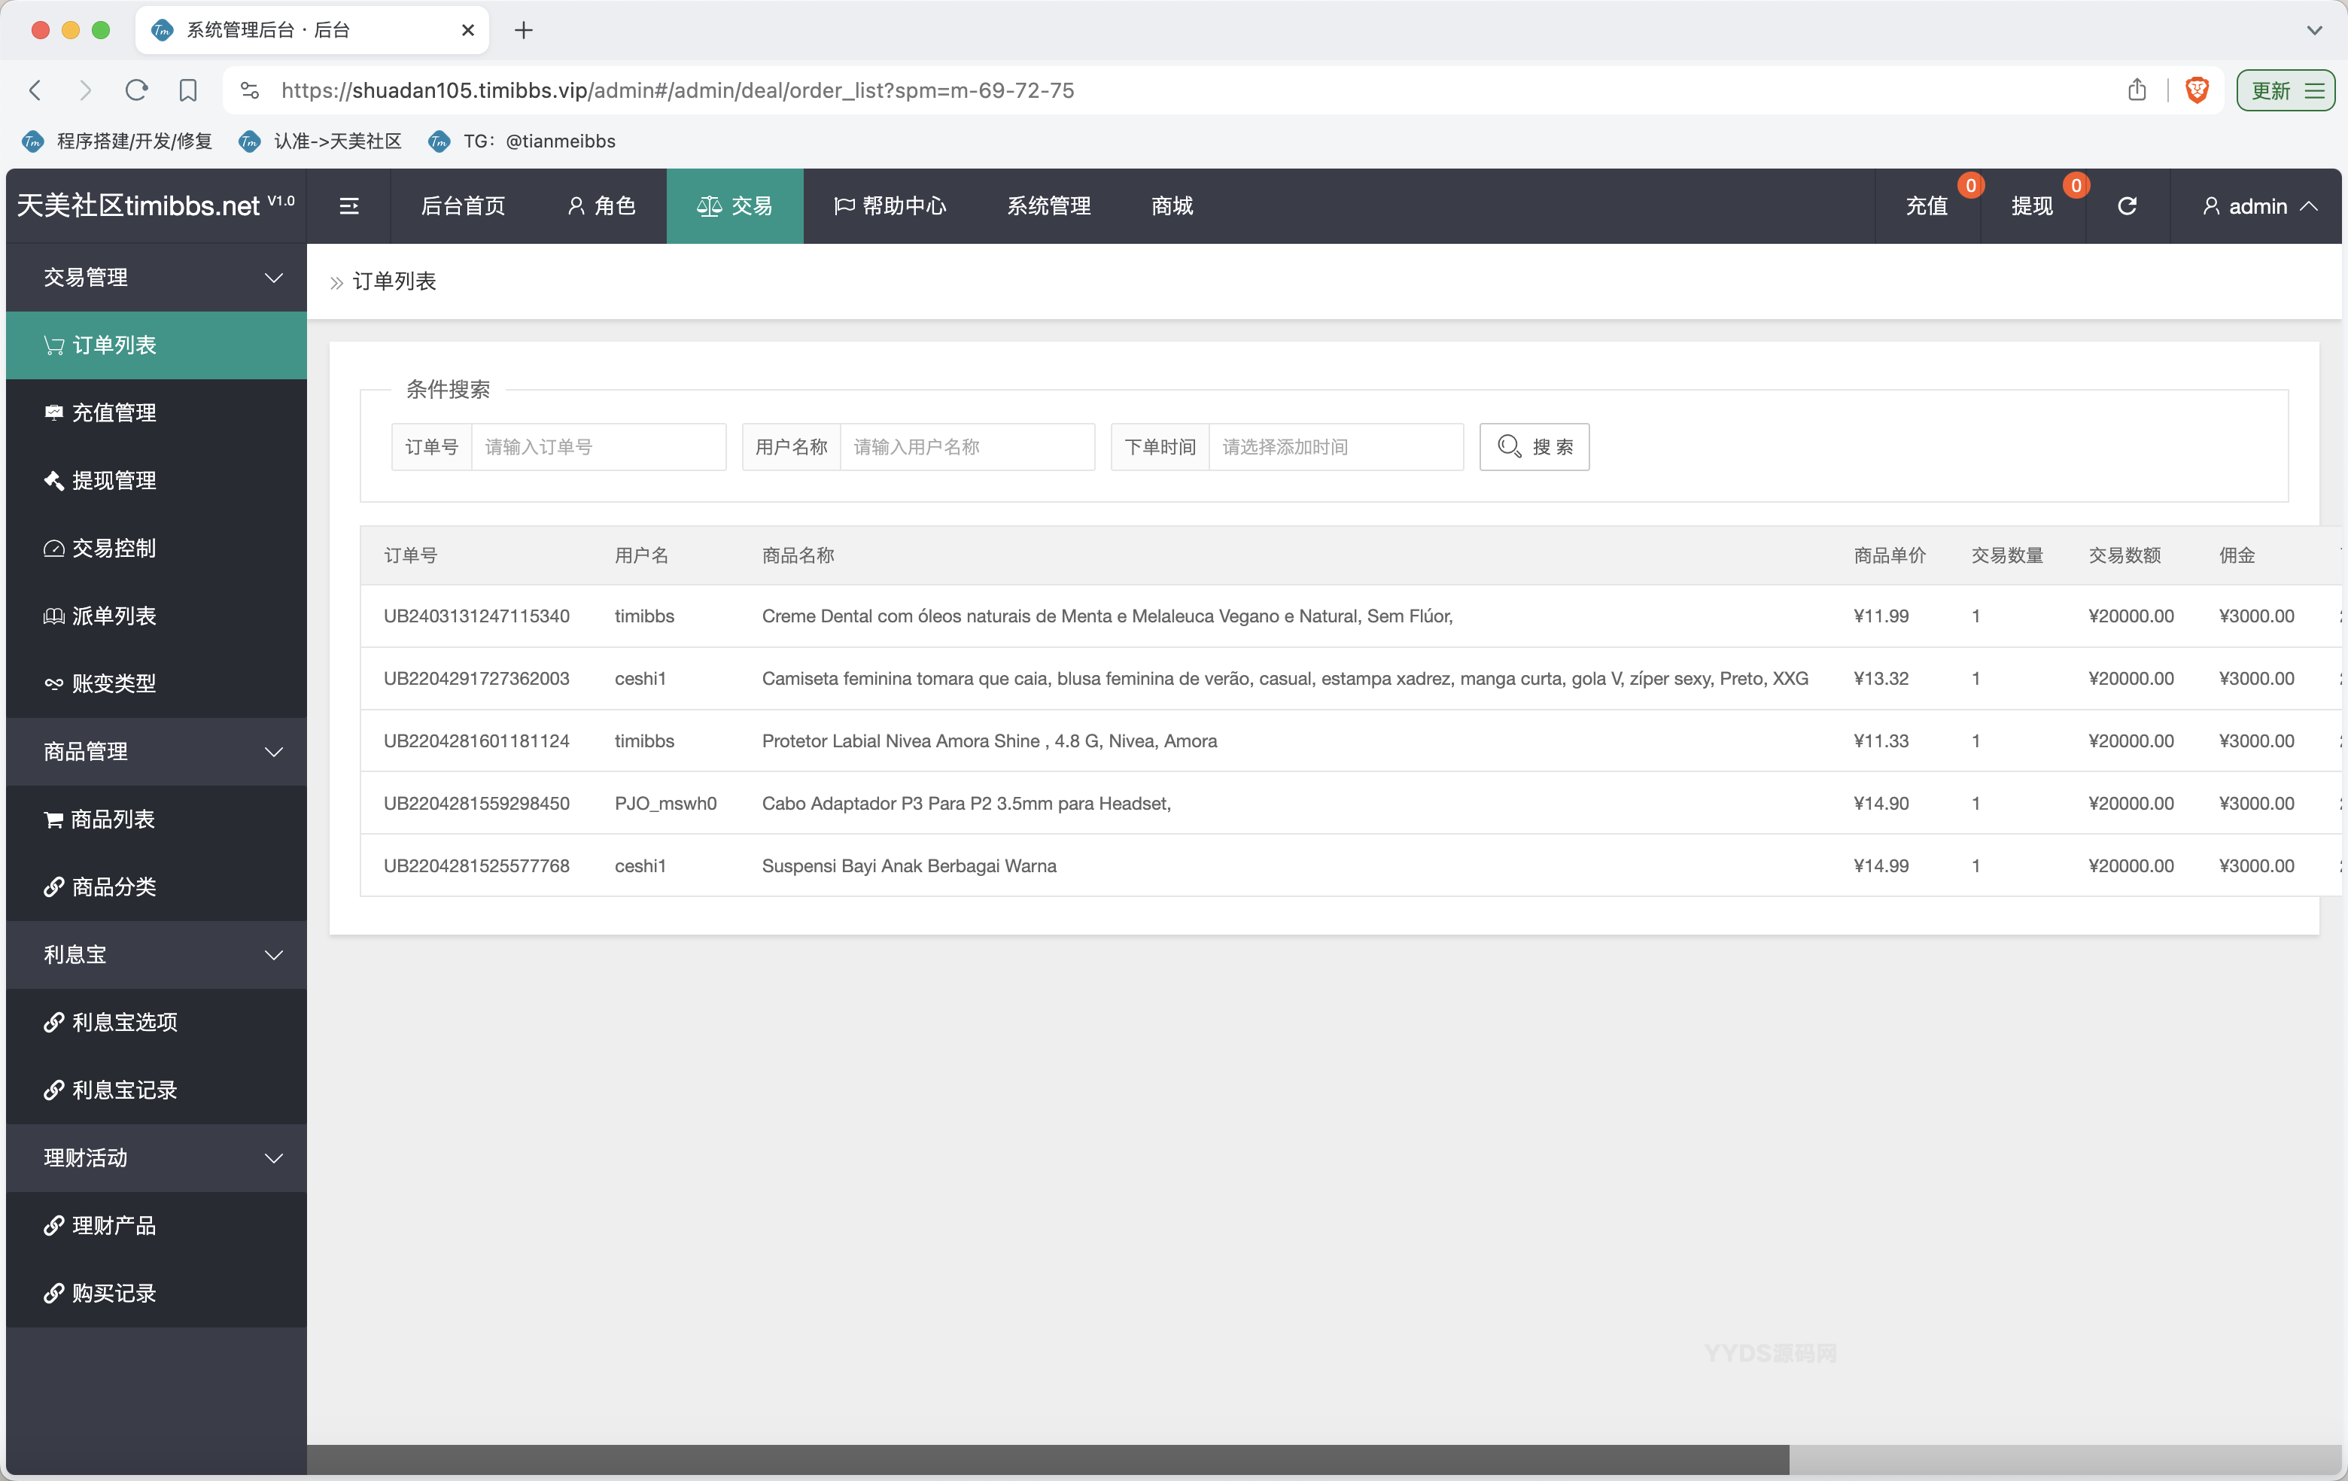Viewport: 2348px width, 1481px height.
Task: Click the refresh icon in top navigation bar
Action: pyautogui.click(x=2127, y=205)
